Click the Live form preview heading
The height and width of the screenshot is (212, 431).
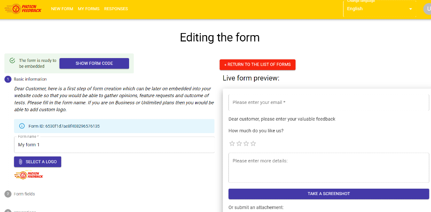pos(251,78)
